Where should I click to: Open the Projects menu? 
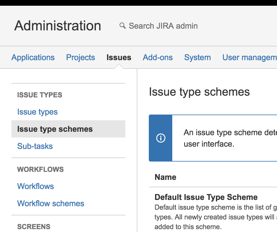pyautogui.click(x=80, y=57)
